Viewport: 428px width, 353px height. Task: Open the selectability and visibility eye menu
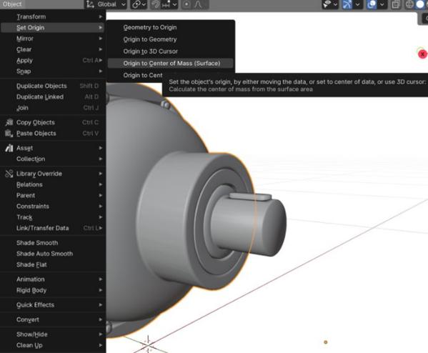click(x=330, y=4)
